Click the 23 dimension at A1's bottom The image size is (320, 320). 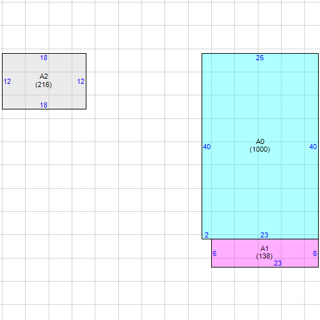[278, 263]
